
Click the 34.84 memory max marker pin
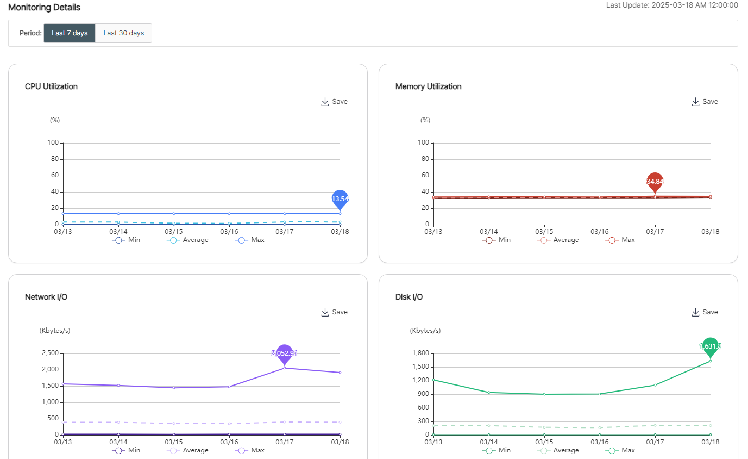click(655, 183)
